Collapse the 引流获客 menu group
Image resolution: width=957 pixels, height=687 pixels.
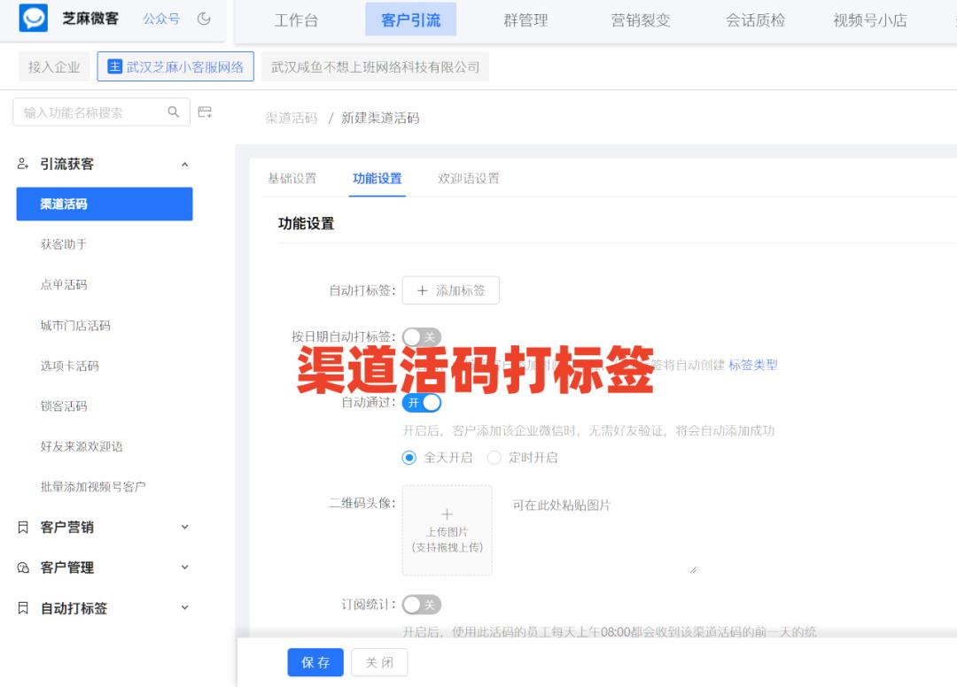(x=184, y=163)
